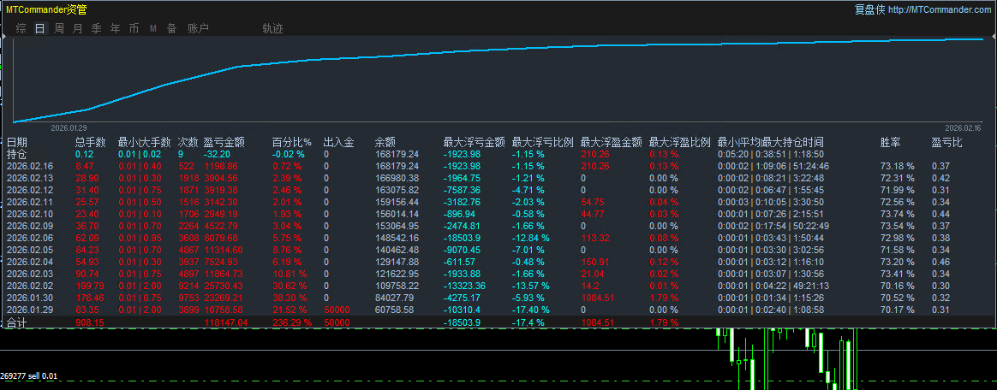This screenshot has height=390, width=997.
Task: Click the 总手数 column header
Action: [91, 142]
